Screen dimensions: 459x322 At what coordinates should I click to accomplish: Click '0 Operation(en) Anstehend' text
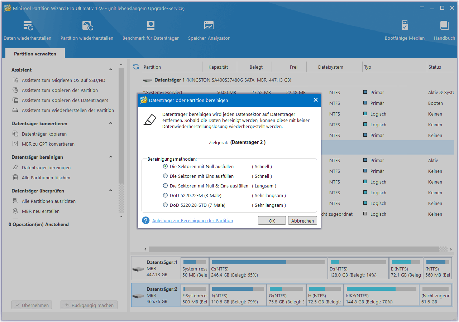click(x=38, y=225)
